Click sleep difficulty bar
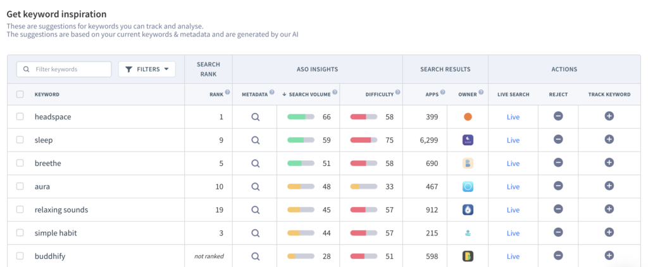This screenshot has height=267, width=648. (364, 140)
